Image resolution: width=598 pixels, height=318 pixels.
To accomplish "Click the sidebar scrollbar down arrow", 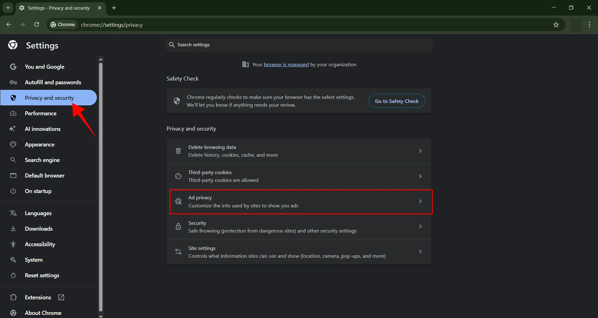I will pyautogui.click(x=101, y=316).
